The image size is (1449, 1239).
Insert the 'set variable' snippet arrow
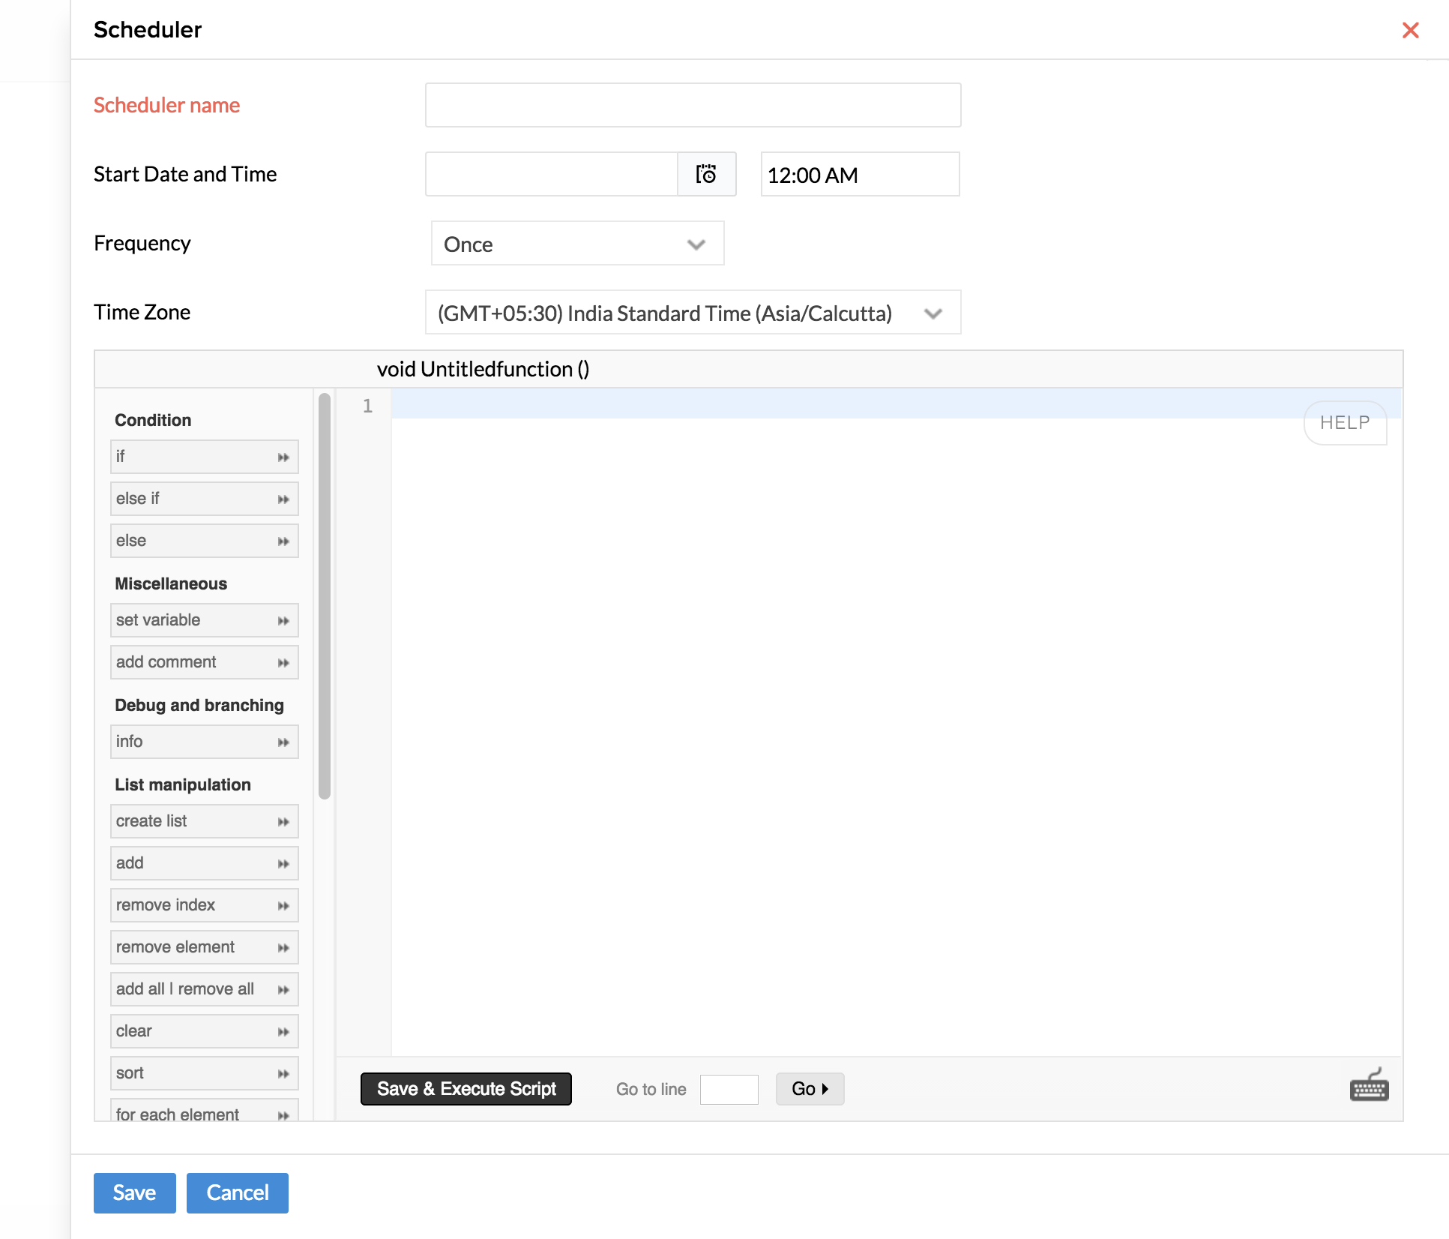click(283, 621)
